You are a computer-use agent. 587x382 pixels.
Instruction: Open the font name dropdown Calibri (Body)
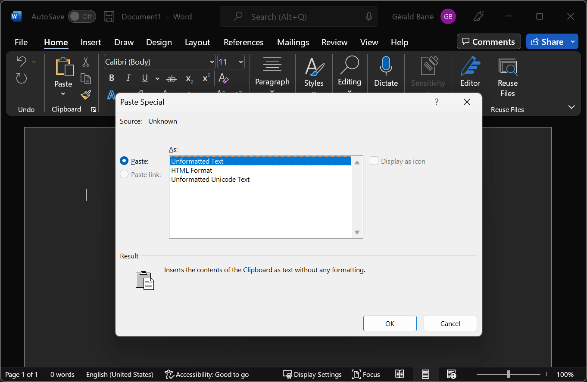pos(212,62)
